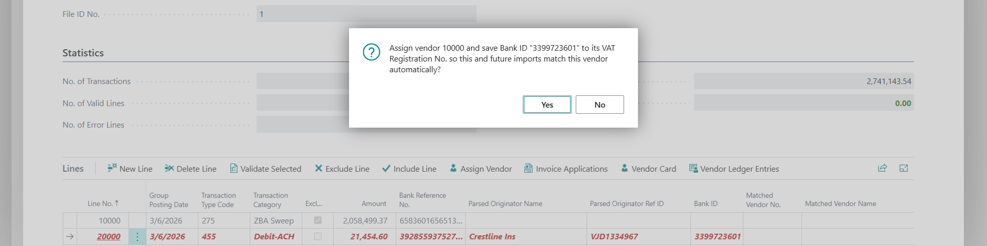This screenshot has width=987, height=246.
Task: Toggle Excluded checkbox on line 20000
Action: (318, 236)
